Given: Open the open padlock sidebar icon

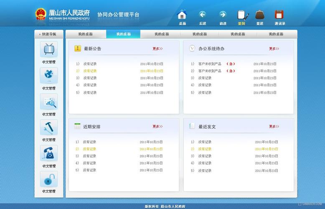Looking at the screenshot, I should pos(49,179).
